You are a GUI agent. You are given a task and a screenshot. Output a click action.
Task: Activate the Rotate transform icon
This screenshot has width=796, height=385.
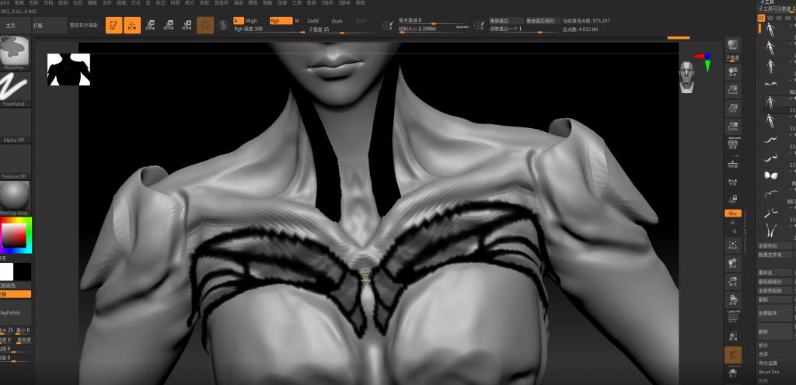pos(187,26)
